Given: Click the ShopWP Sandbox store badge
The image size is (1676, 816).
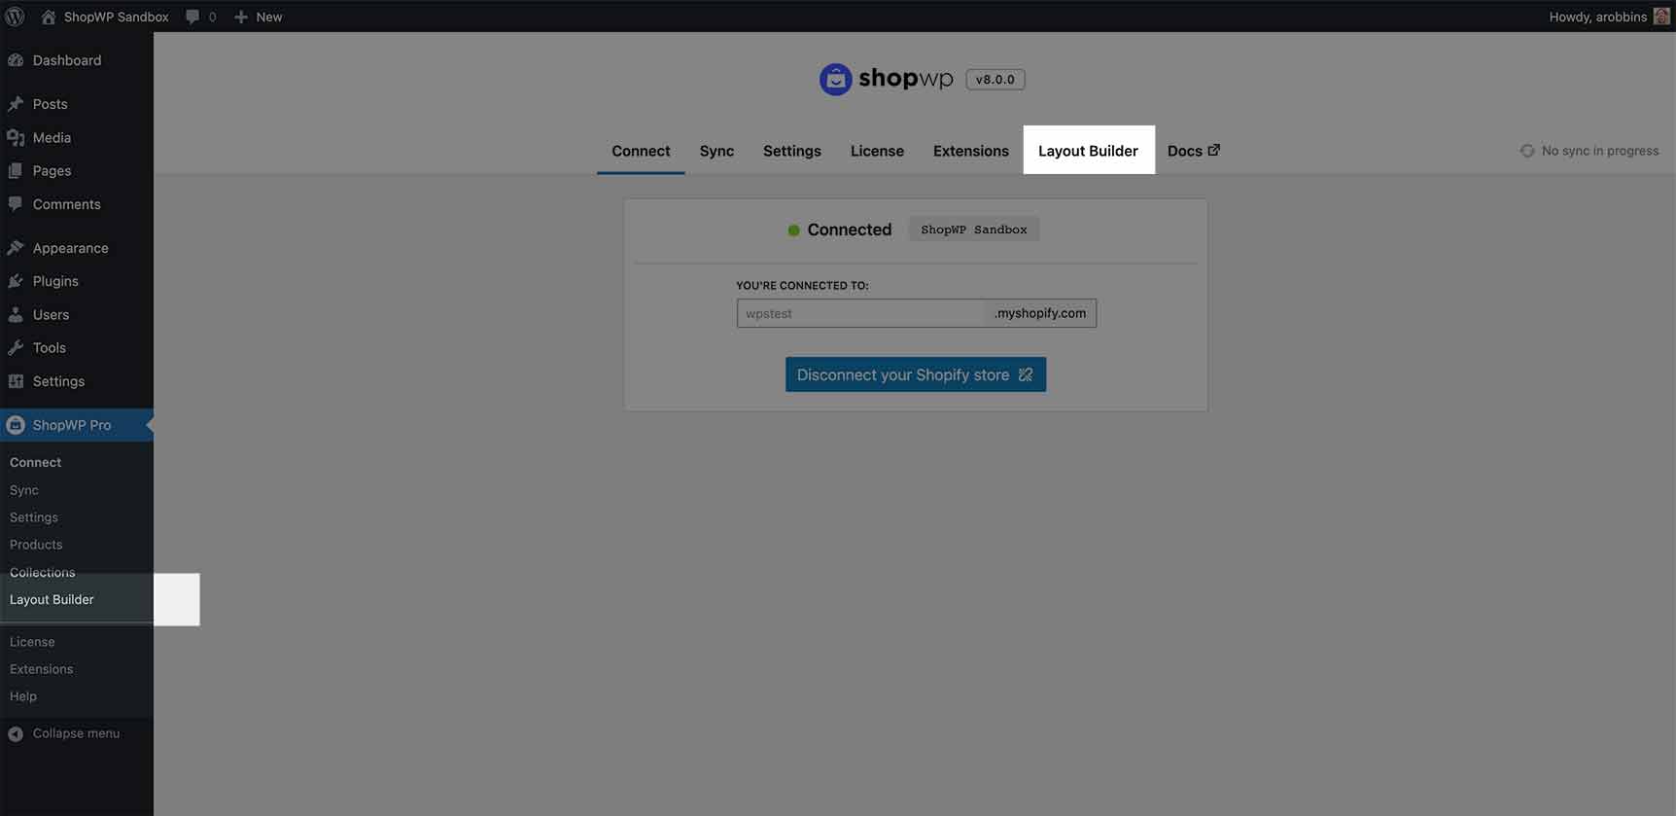Looking at the screenshot, I should (x=974, y=230).
